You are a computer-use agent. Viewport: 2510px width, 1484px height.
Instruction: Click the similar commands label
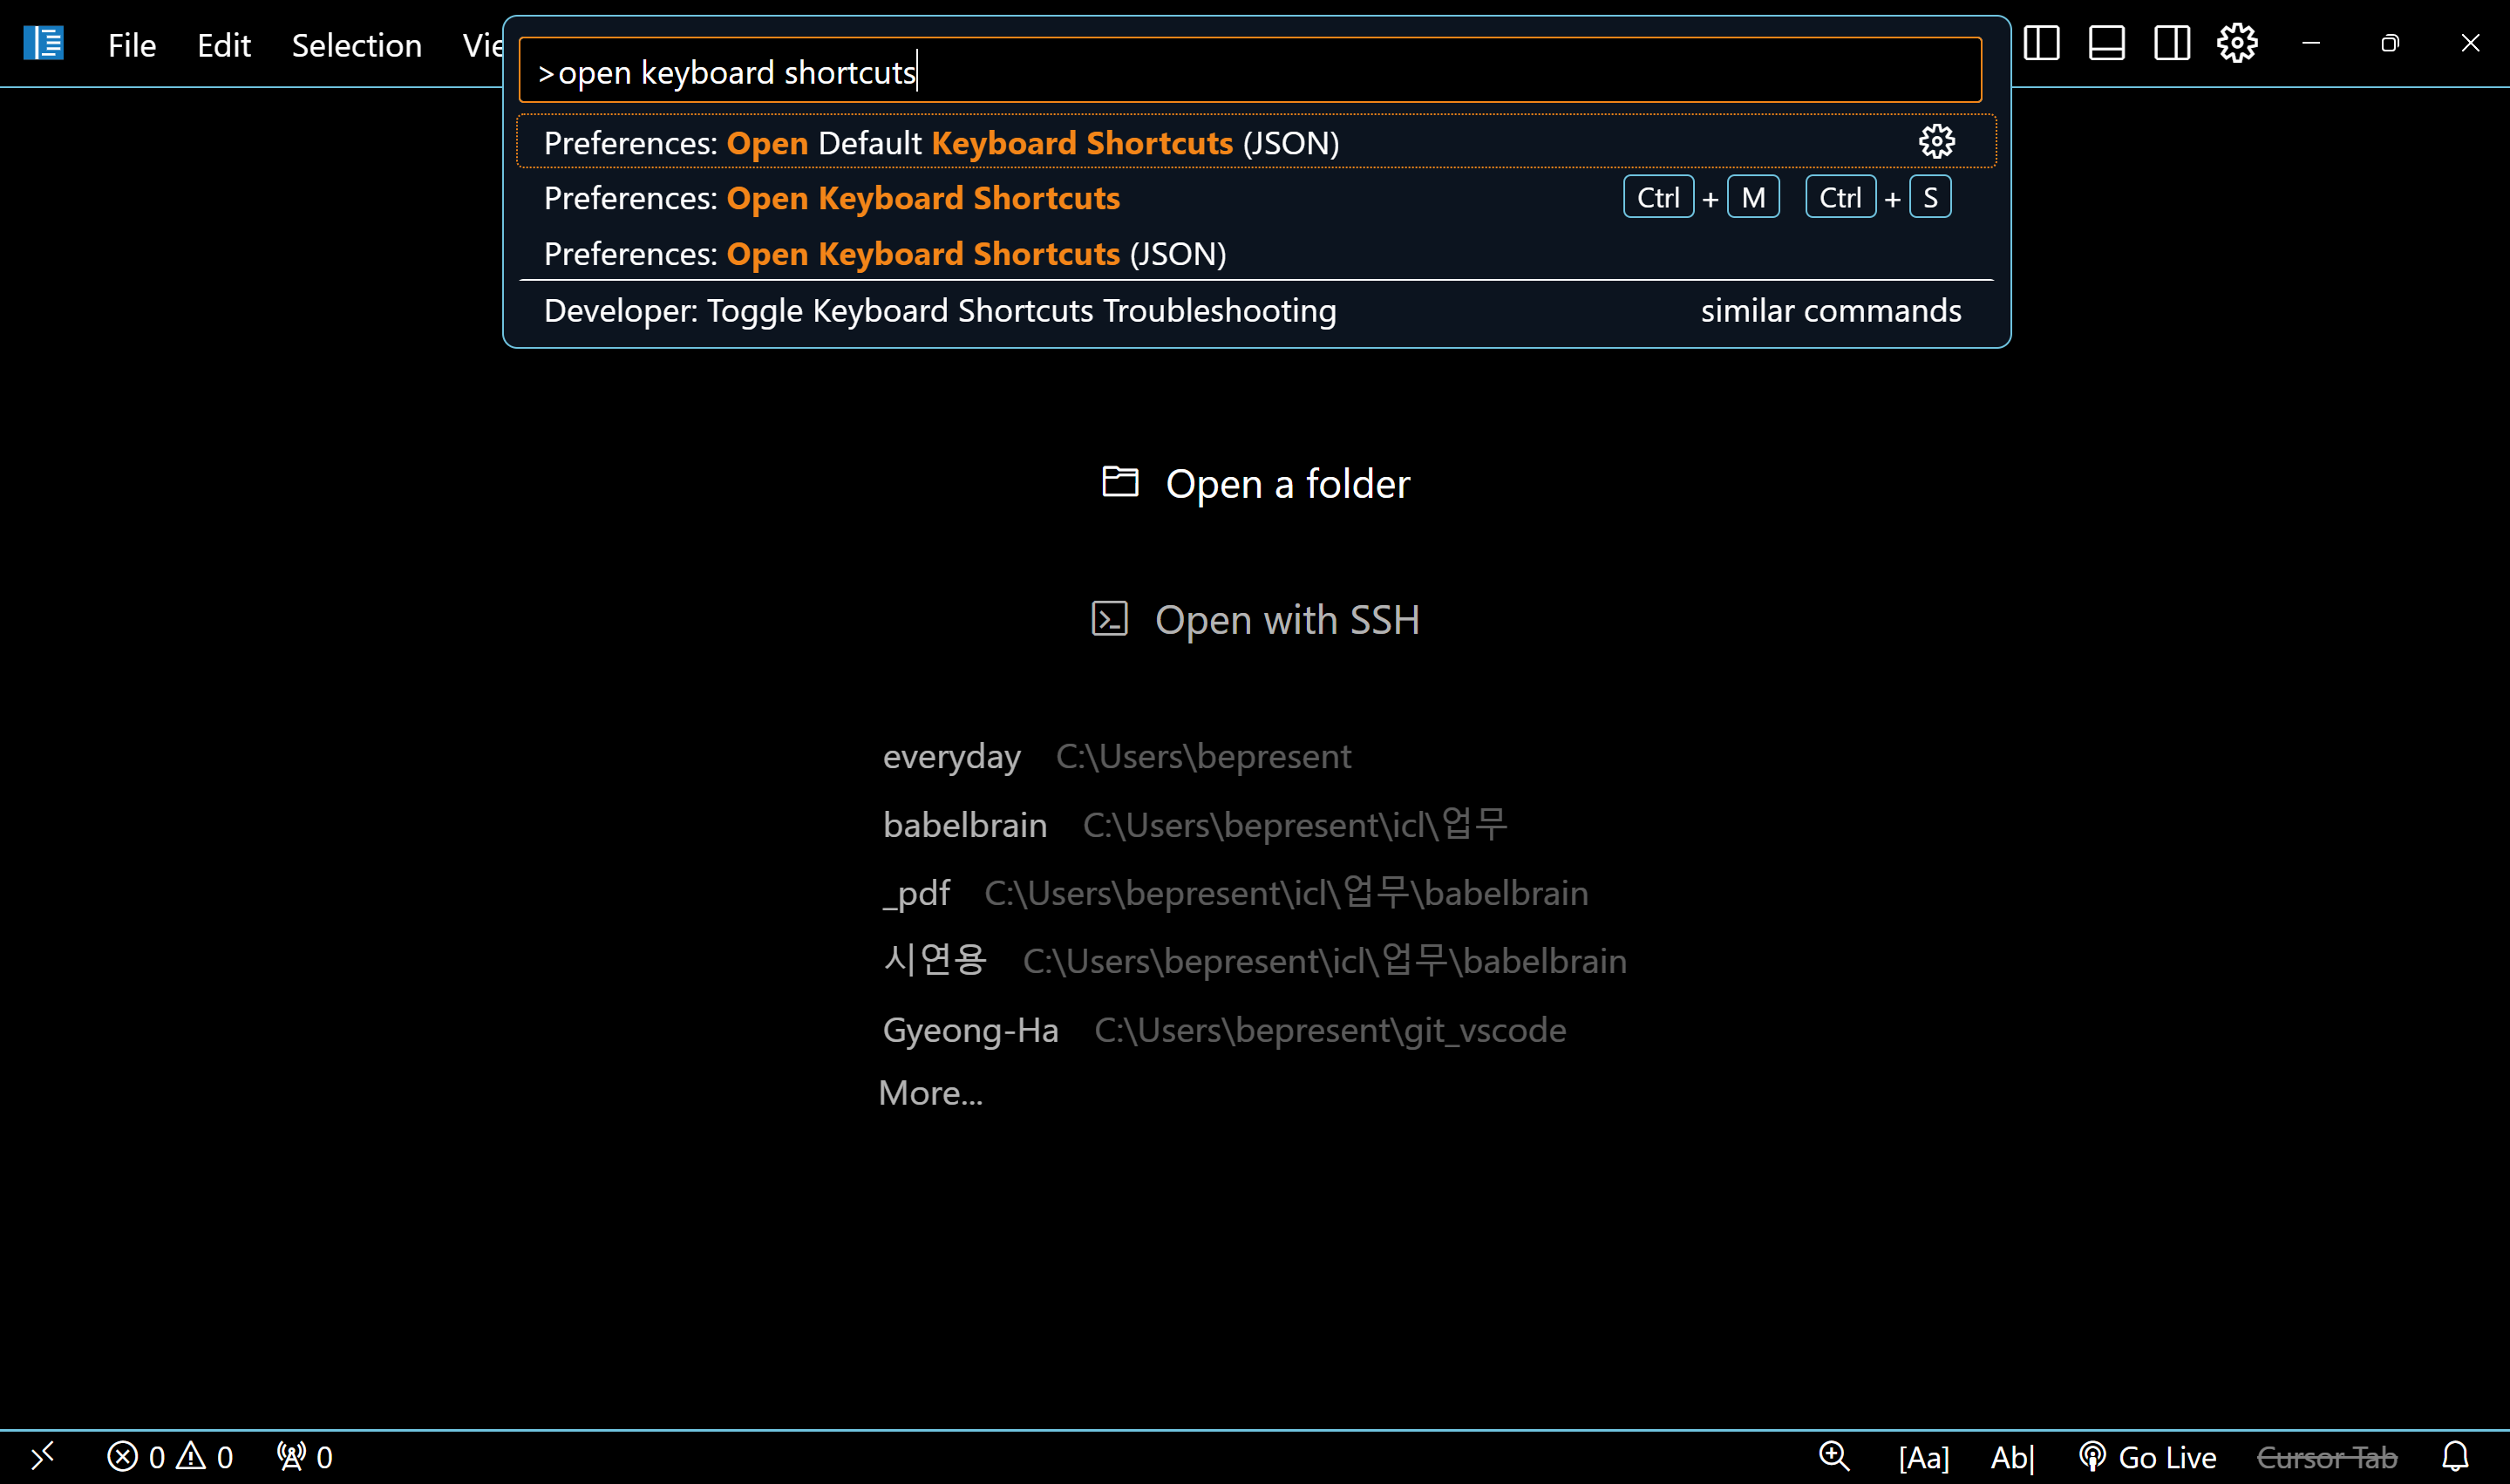coord(1831,311)
